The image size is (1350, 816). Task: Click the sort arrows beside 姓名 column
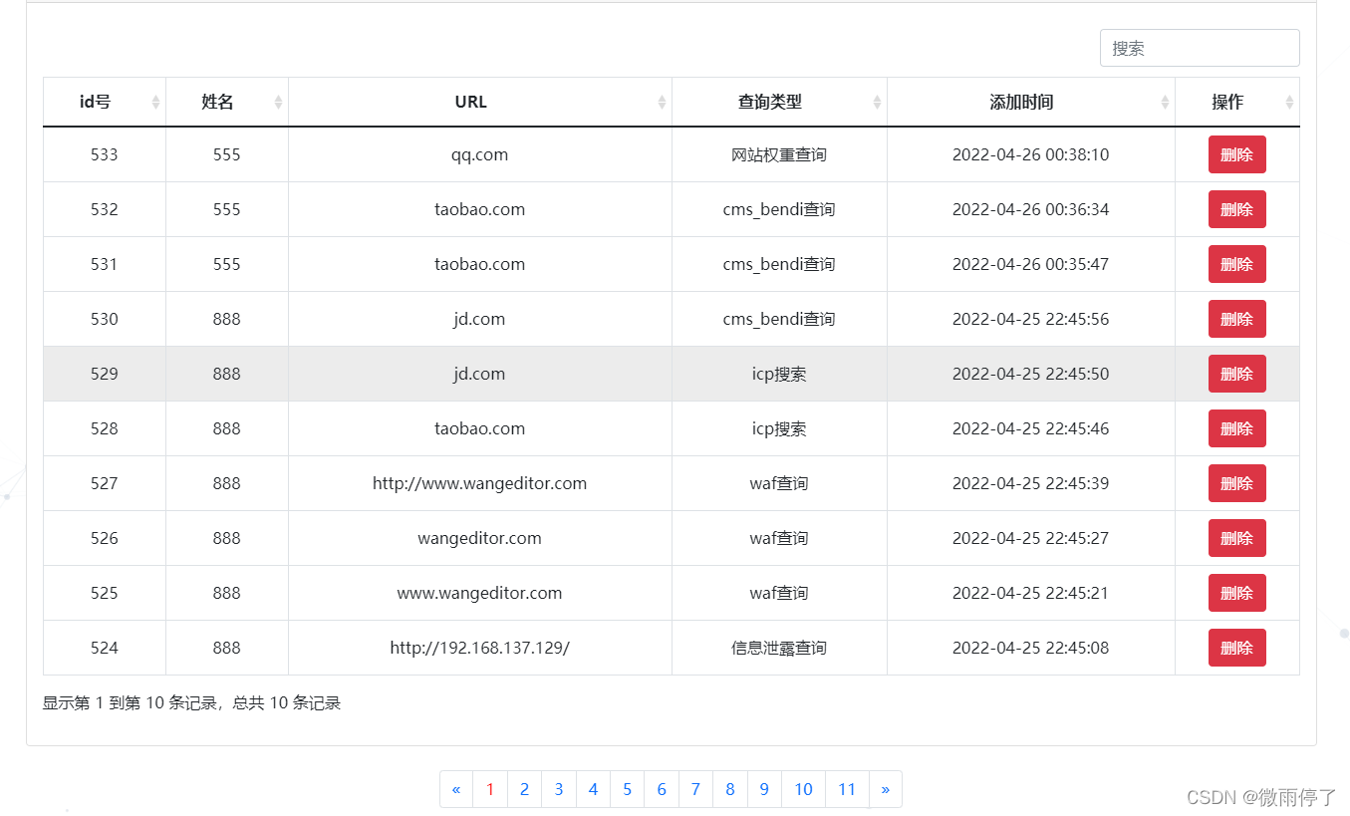[277, 102]
